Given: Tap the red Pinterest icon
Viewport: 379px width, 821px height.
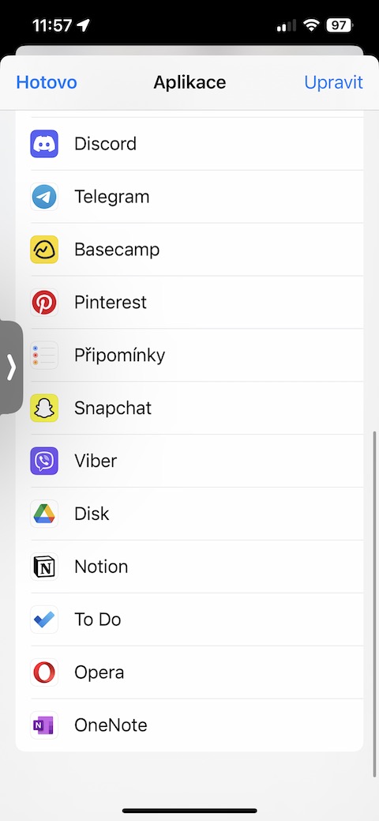Looking at the screenshot, I should click(x=44, y=303).
